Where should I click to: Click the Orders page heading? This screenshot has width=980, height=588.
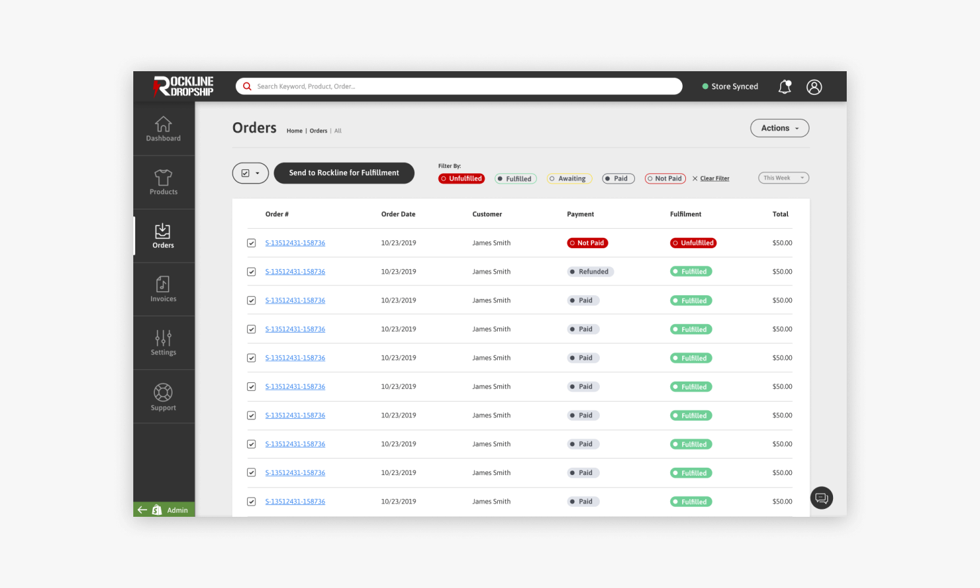[255, 128]
